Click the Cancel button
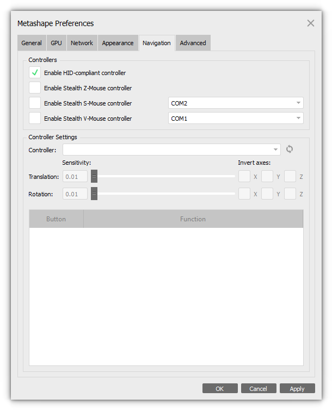The image size is (332, 410). [x=259, y=389]
